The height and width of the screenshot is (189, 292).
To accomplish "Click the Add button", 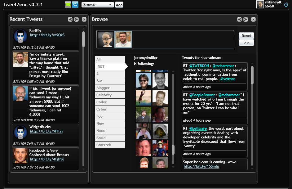I will [119, 5].
